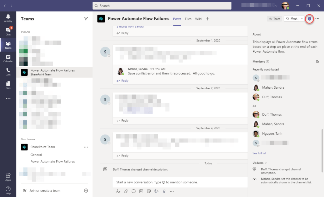Toggle the channel info pane button

(309, 19)
